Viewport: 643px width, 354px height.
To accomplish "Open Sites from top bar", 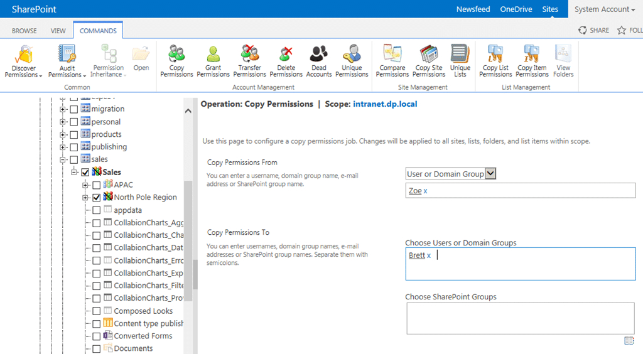I will pyautogui.click(x=550, y=9).
